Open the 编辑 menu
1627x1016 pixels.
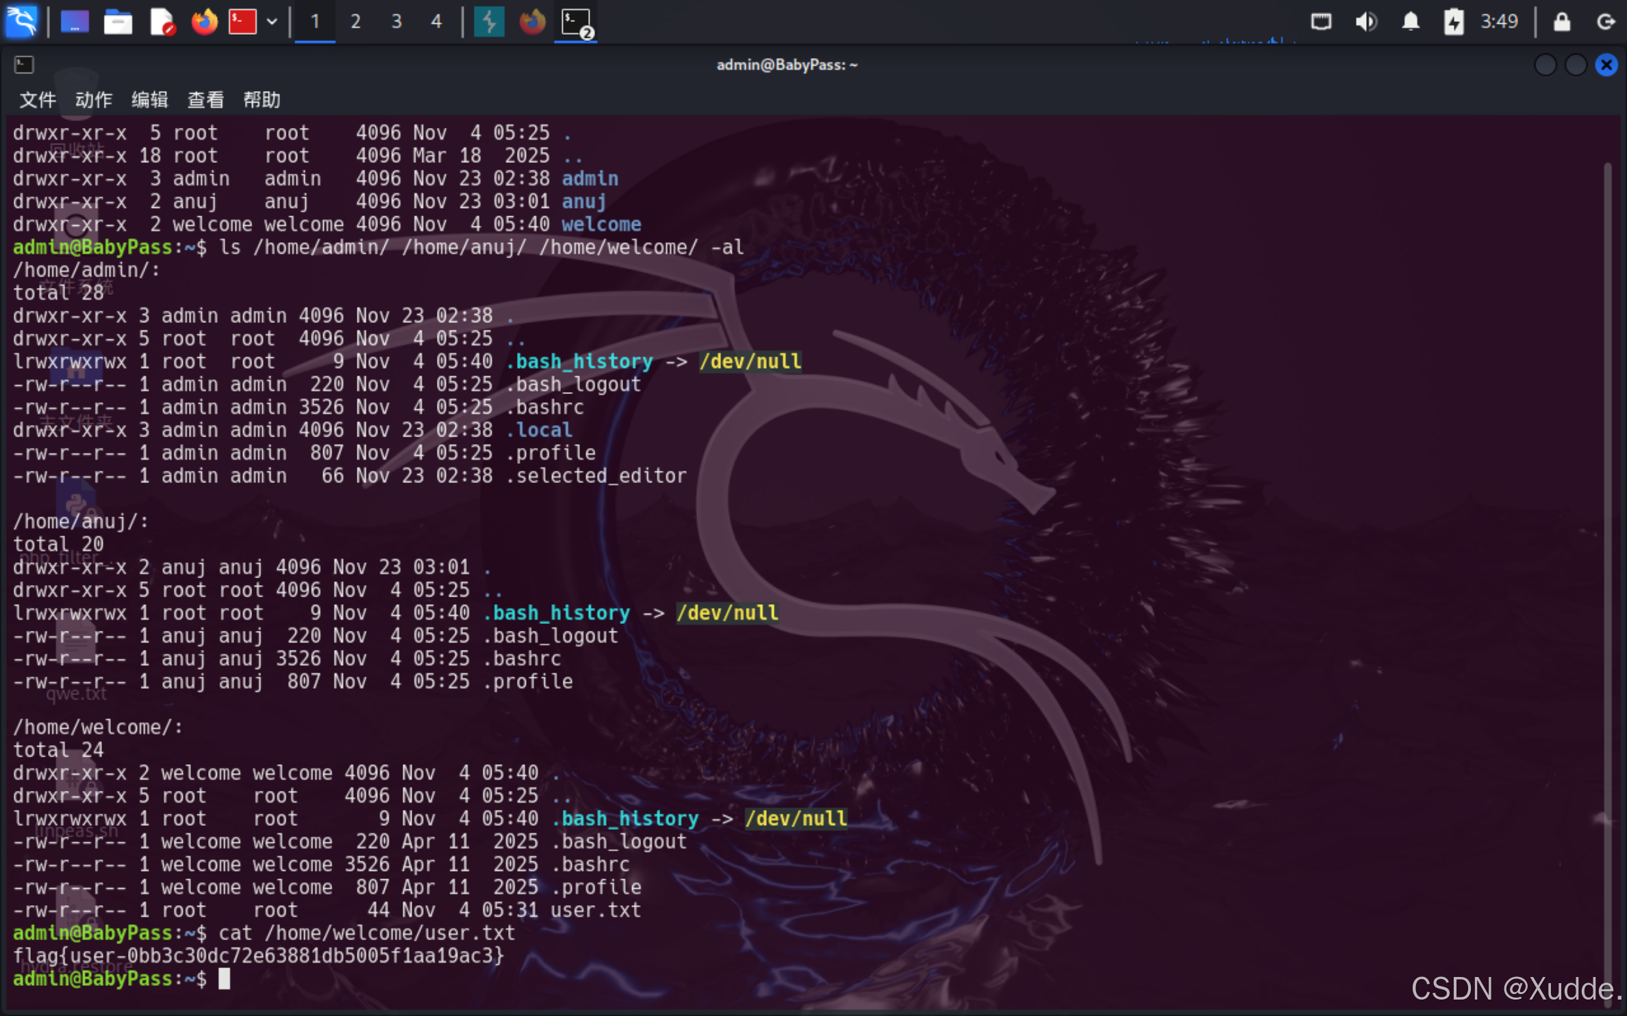[149, 100]
